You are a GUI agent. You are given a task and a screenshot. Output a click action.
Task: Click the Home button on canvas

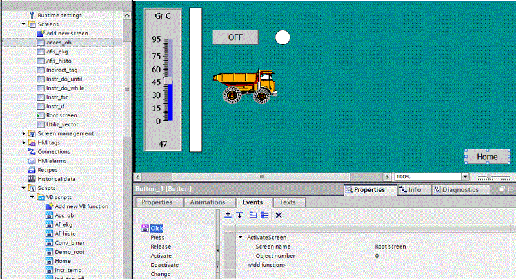(487, 157)
